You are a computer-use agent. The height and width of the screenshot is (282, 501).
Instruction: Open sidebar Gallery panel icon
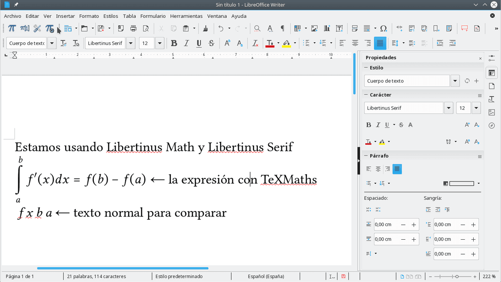[492, 112]
